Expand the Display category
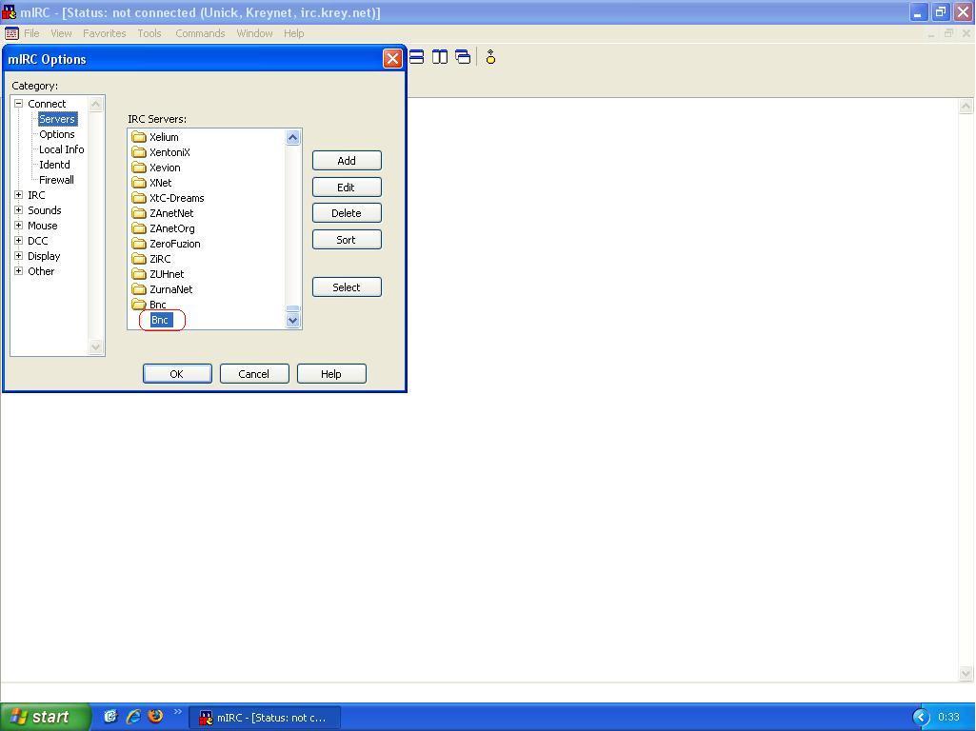This screenshot has width=976, height=731. [x=19, y=256]
